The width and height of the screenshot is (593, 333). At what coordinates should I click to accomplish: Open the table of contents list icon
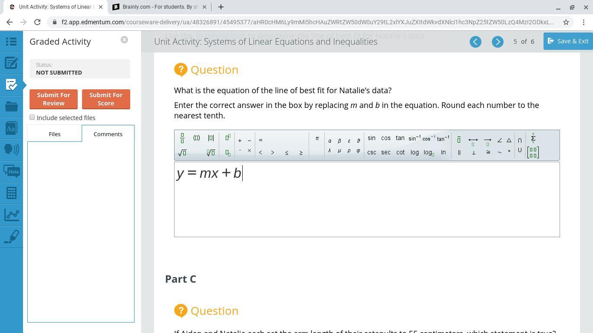11,41
